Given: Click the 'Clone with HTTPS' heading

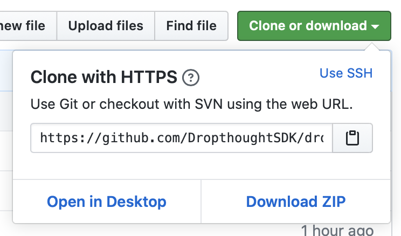Looking at the screenshot, I should (104, 78).
